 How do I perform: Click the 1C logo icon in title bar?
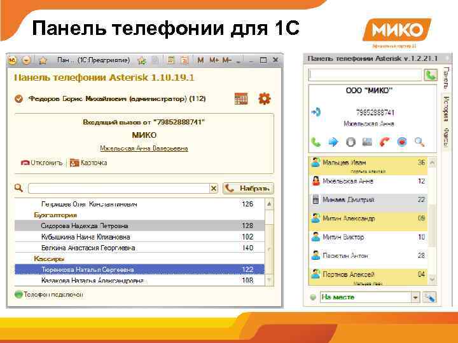point(12,60)
